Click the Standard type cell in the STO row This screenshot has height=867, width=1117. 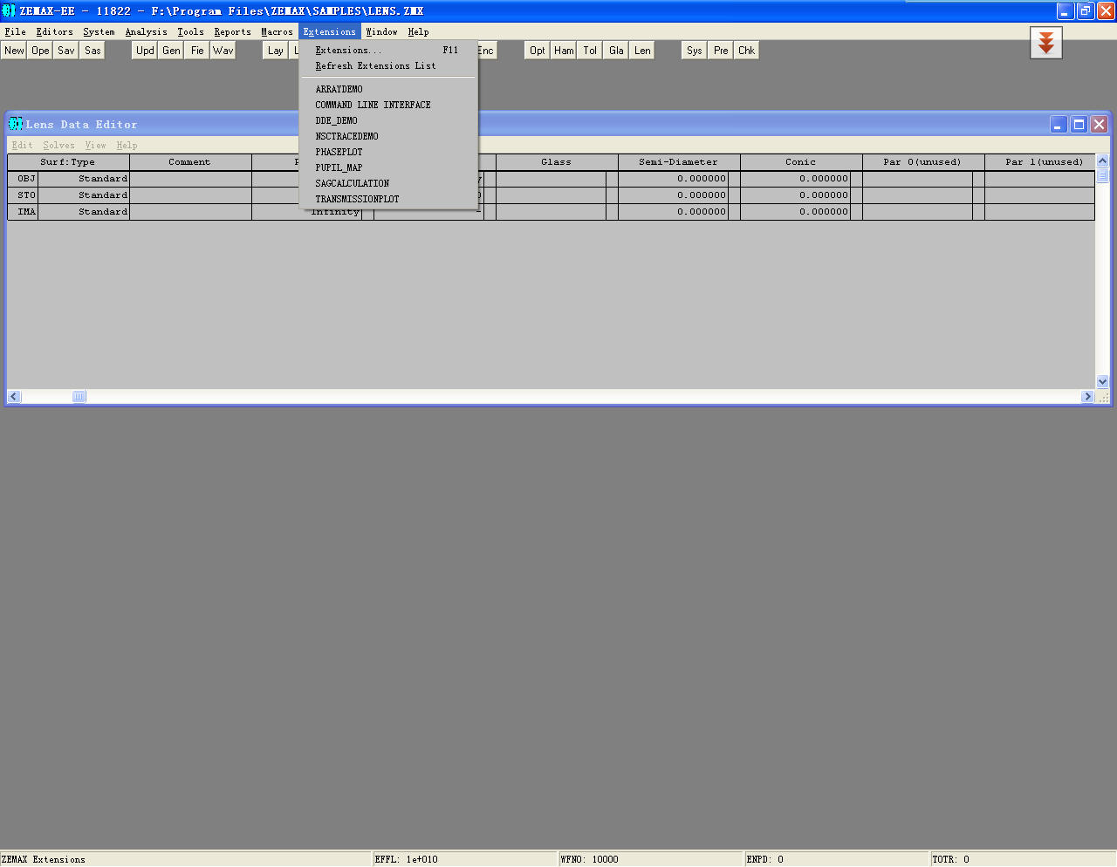click(84, 195)
